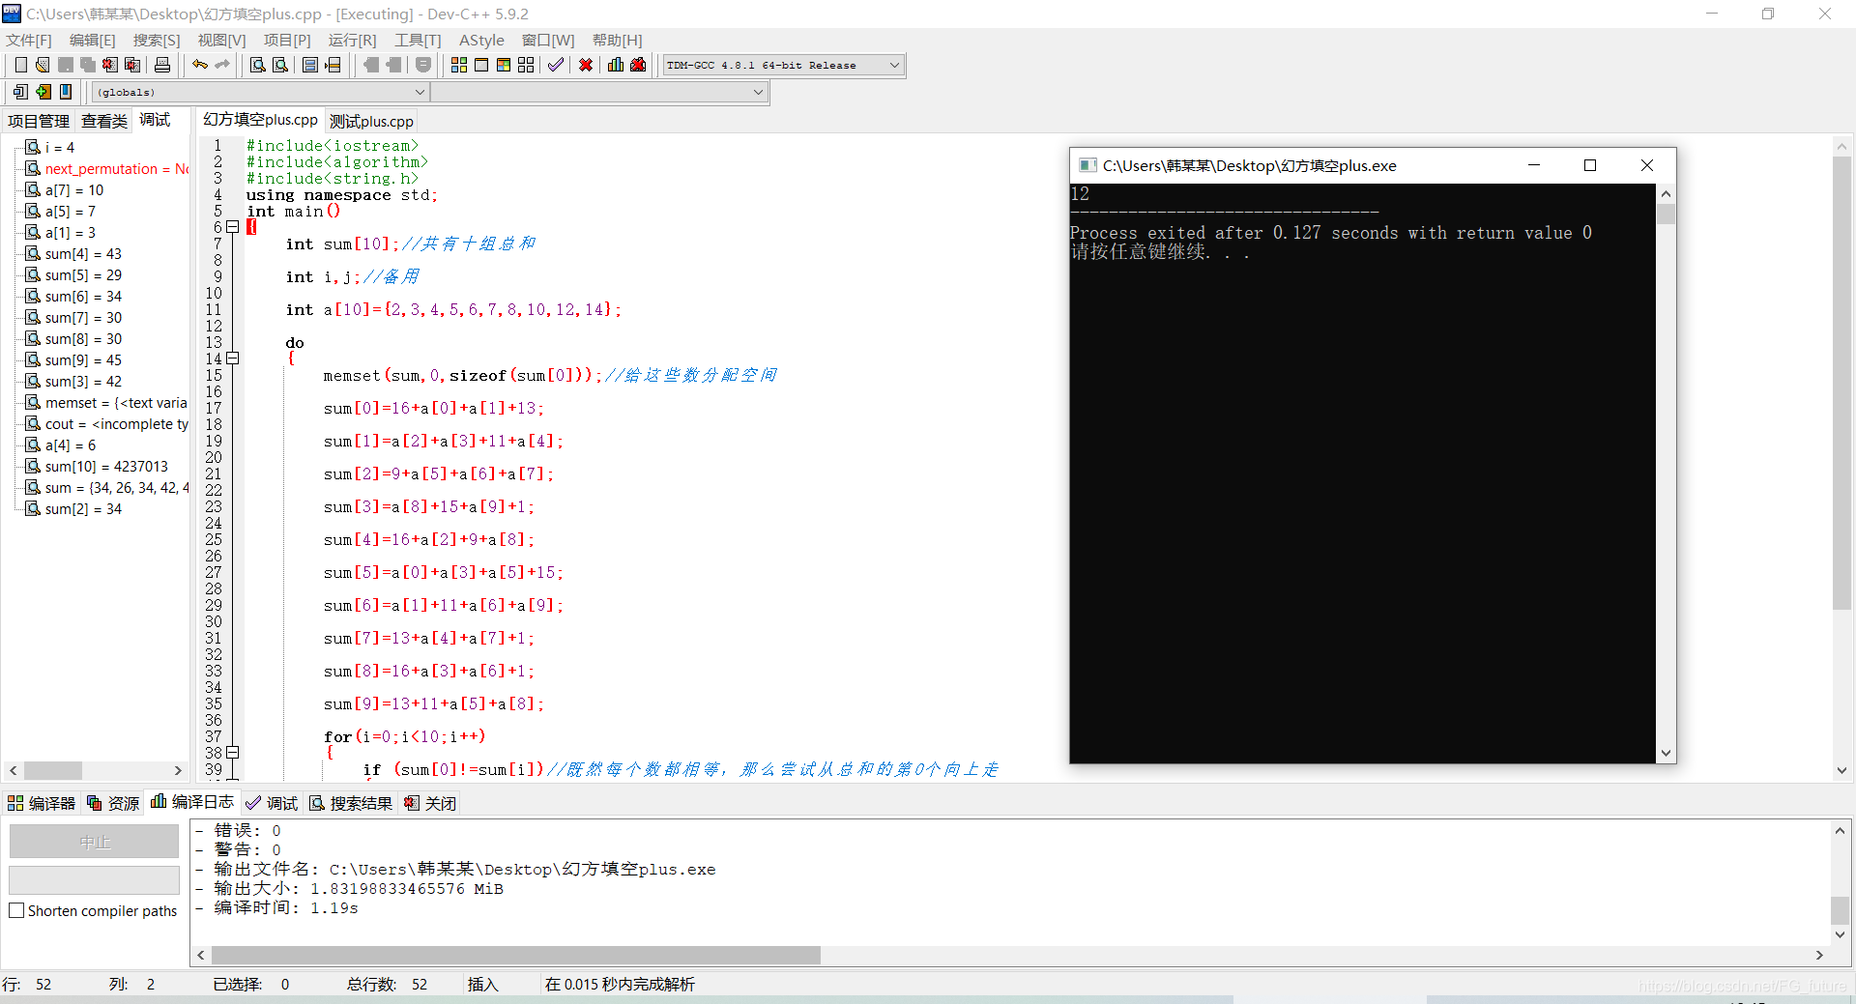
Task: Click the Delete Profiling Information icon
Action: (638, 65)
